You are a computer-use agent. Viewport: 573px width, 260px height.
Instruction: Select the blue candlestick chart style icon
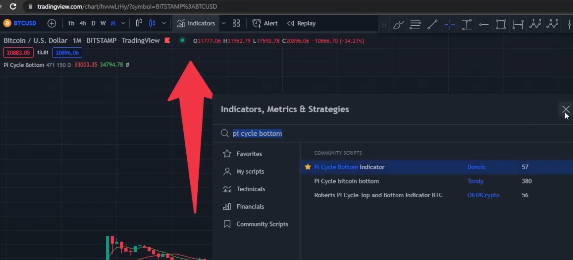153,23
